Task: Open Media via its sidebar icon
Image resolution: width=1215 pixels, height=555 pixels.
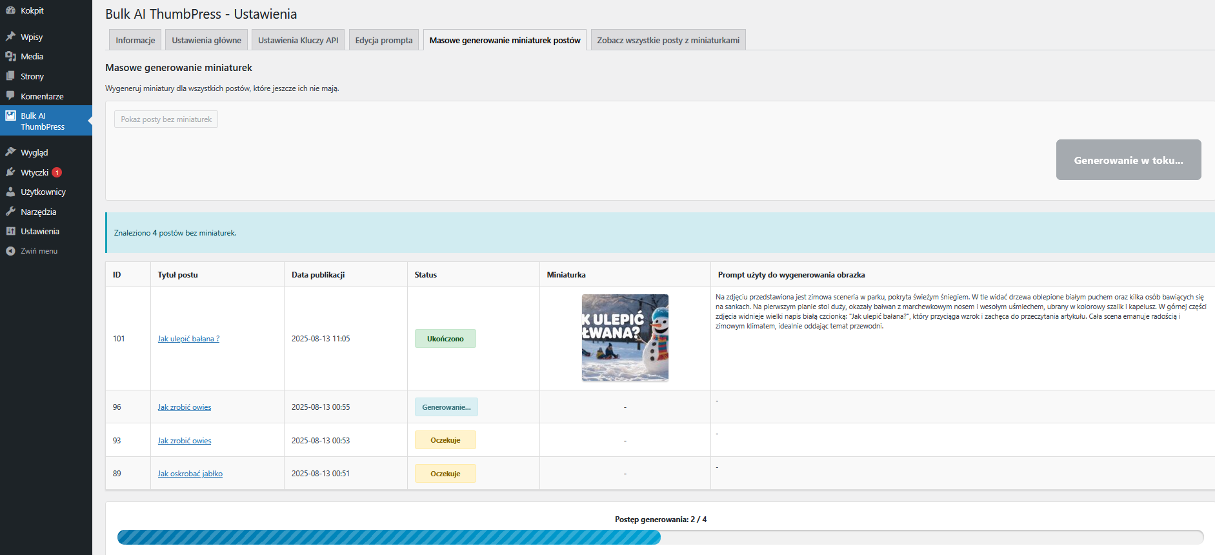Action: coord(10,56)
